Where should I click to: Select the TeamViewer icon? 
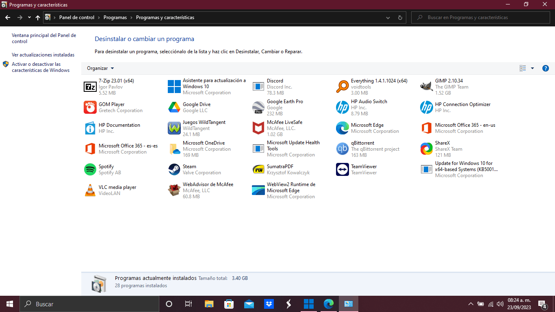coord(342,169)
